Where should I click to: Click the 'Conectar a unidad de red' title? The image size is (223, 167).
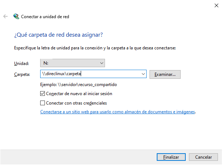coord(45,17)
